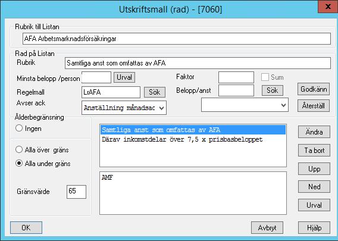Click Sök next to the Regelmall field
Screen dimensions: 338x241
pyautogui.click(x=155, y=92)
